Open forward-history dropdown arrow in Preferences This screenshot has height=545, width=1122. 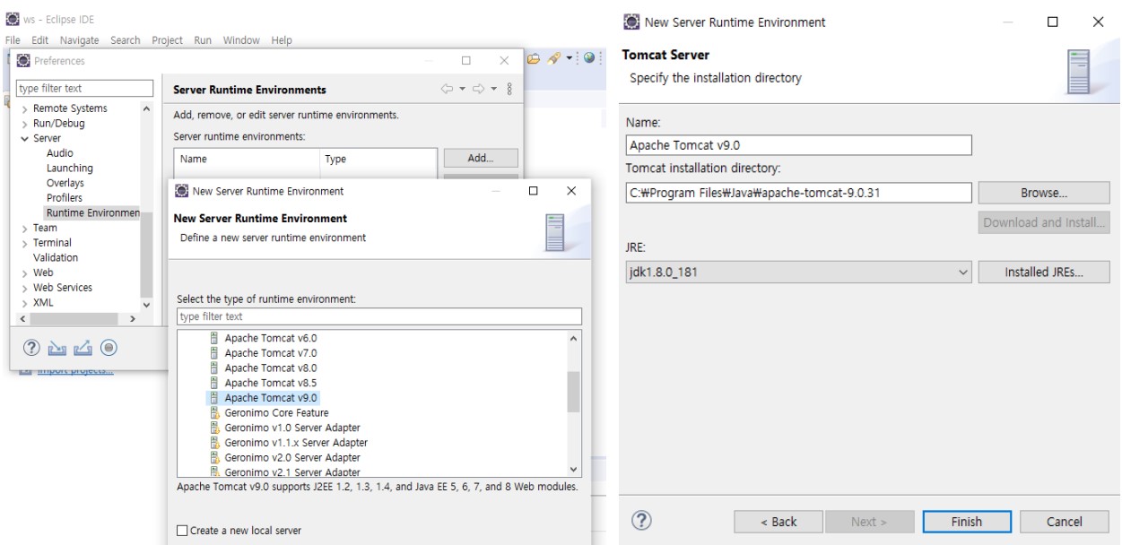[496, 90]
